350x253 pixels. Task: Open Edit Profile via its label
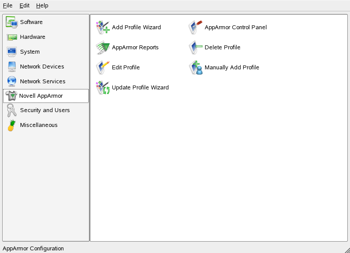point(126,68)
